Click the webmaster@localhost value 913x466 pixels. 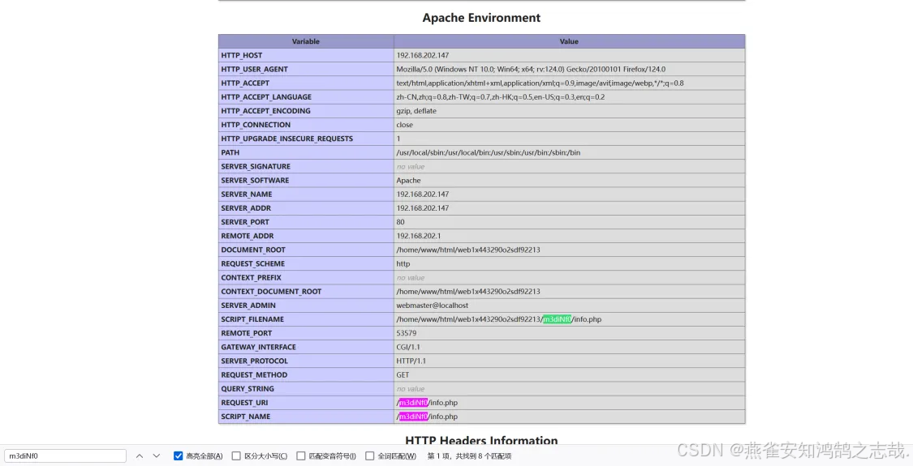pyautogui.click(x=432, y=306)
